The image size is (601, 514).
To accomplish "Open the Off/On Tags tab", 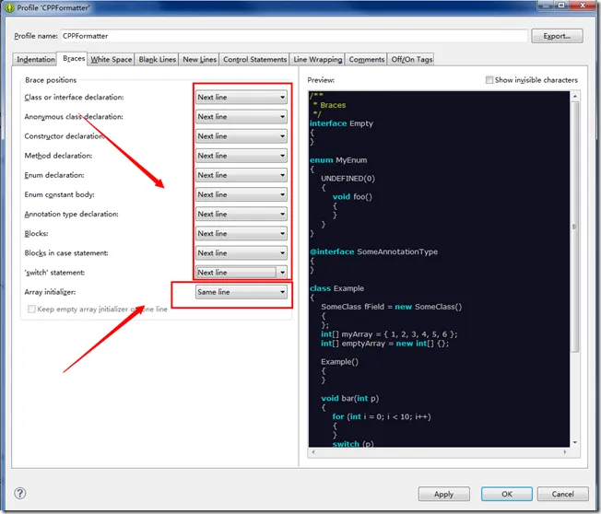I will pyautogui.click(x=411, y=59).
